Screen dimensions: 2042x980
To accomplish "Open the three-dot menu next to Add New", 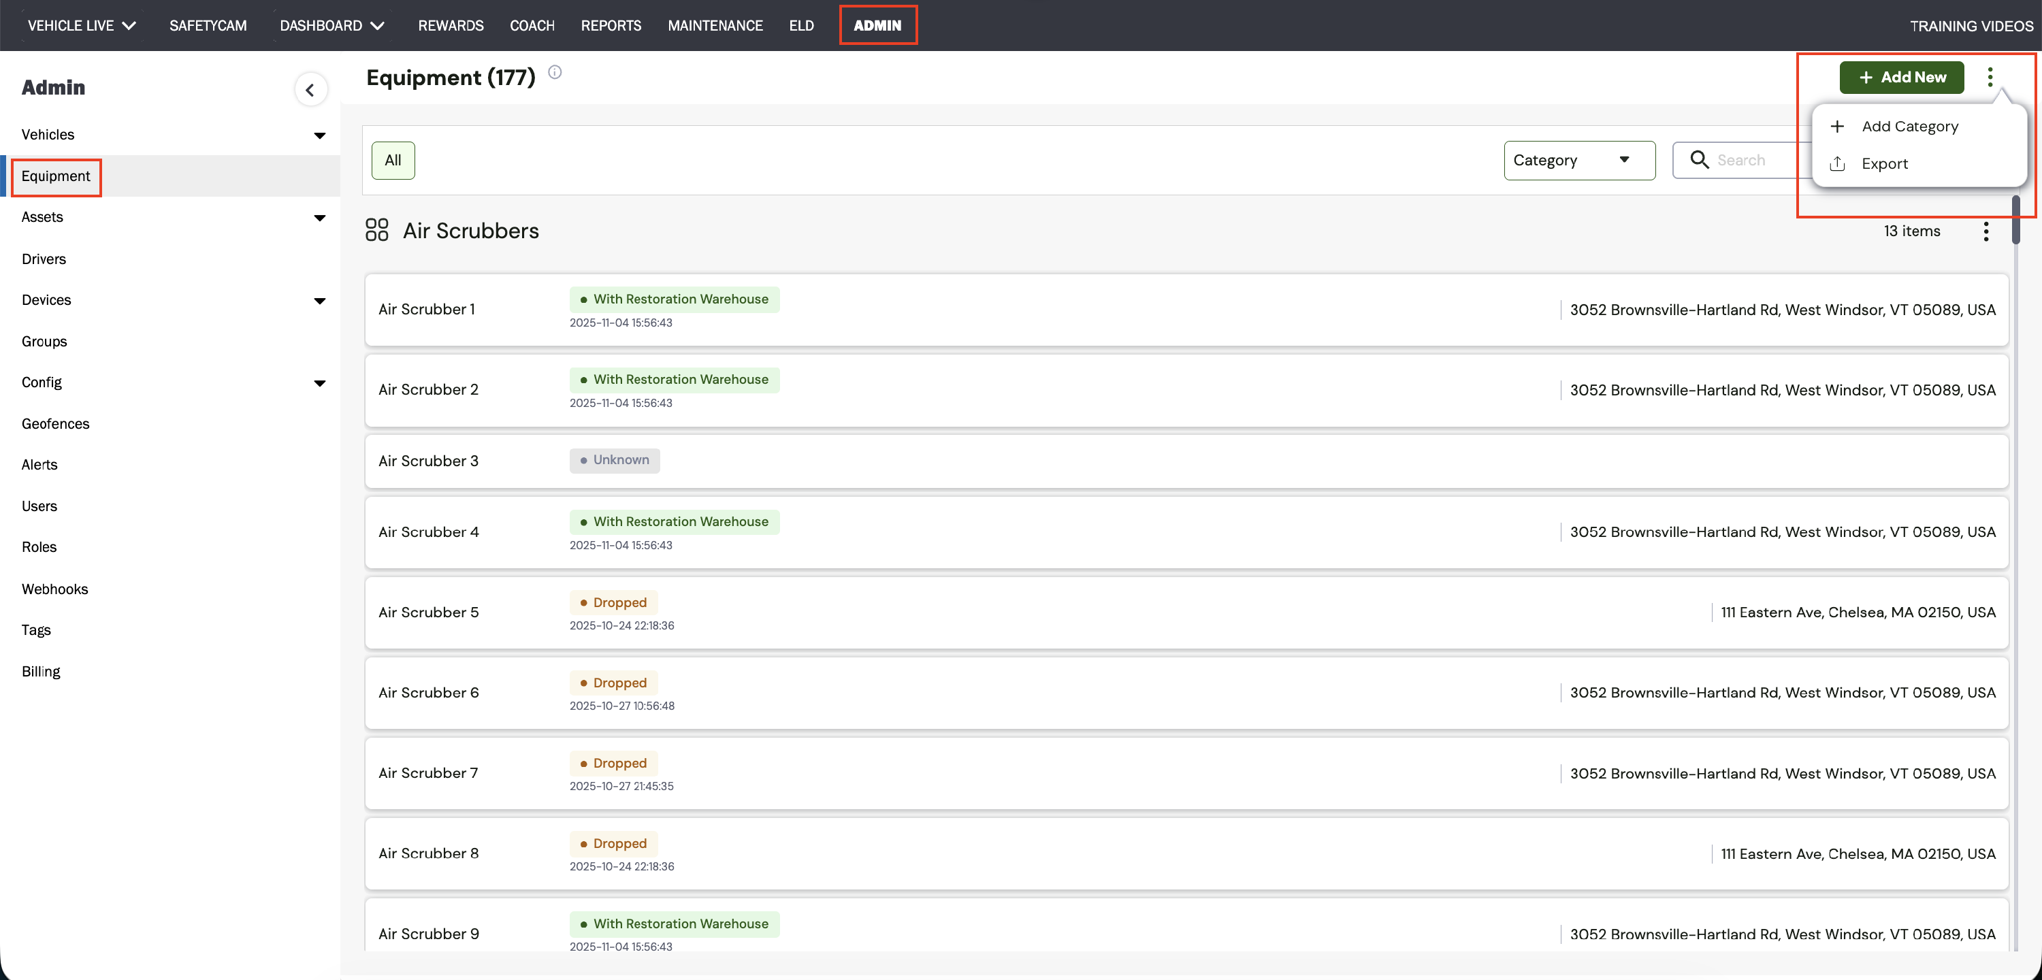I will pyautogui.click(x=1989, y=77).
